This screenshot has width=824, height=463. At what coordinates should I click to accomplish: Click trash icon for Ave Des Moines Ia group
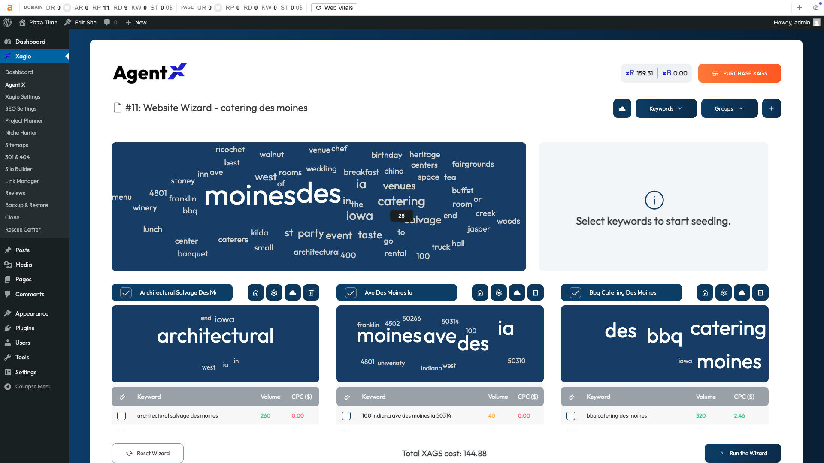536,293
